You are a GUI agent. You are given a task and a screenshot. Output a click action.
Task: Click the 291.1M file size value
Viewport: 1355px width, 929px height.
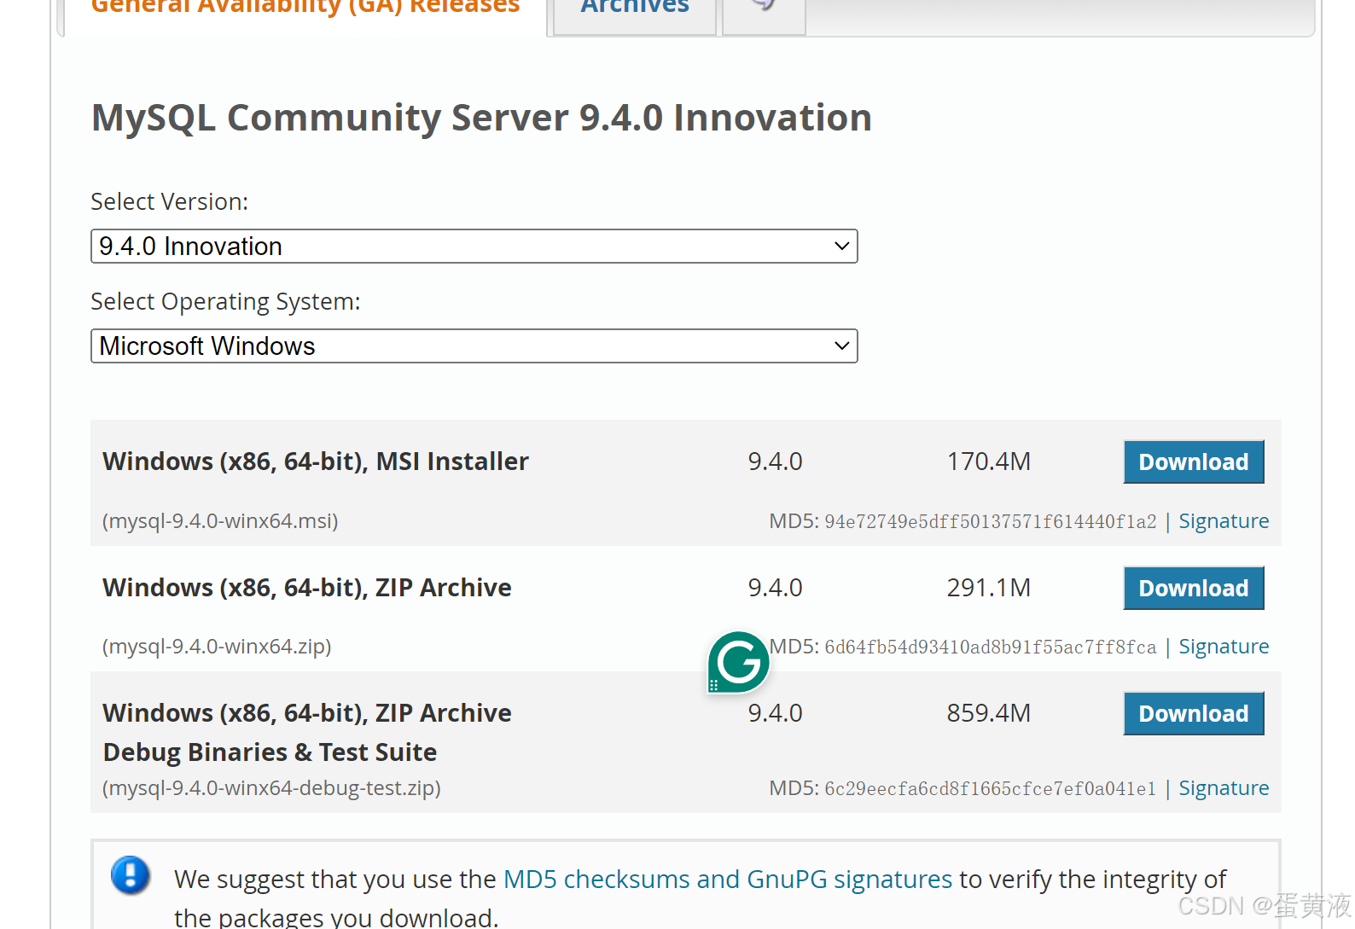(989, 588)
